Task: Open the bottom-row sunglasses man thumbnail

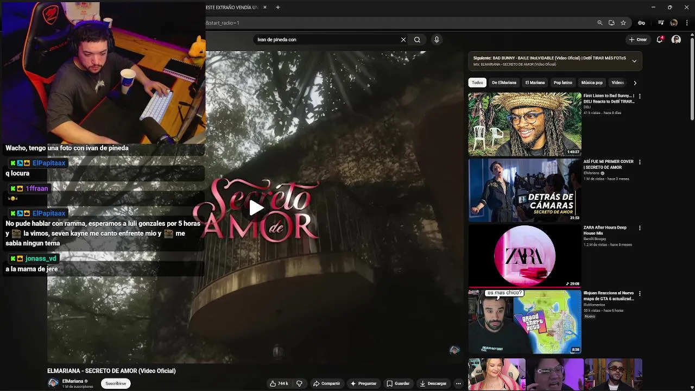Action: click(x=613, y=374)
